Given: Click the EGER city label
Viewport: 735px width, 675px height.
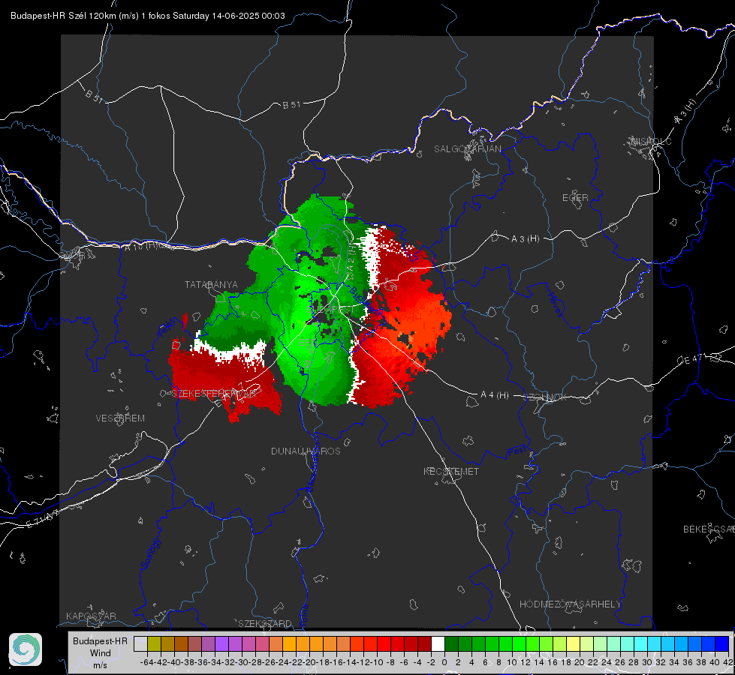Looking at the screenshot, I should coord(575,198).
